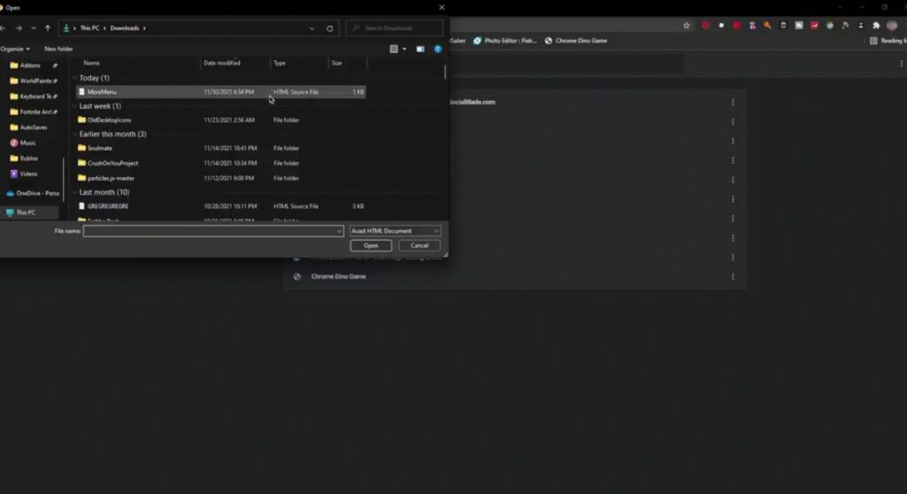The height and width of the screenshot is (494, 907).
Task: Select This PC in the address breadcrumb
Action: 89,27
